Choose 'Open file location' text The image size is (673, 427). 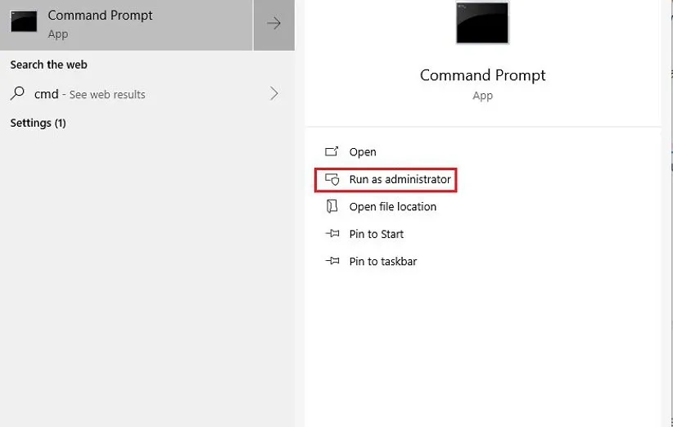[x=392, y=207]
